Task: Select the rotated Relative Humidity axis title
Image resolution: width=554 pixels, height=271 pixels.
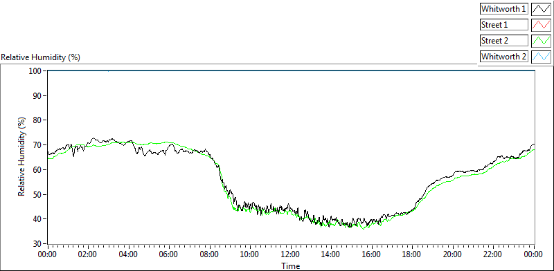Action: (22, 157)
